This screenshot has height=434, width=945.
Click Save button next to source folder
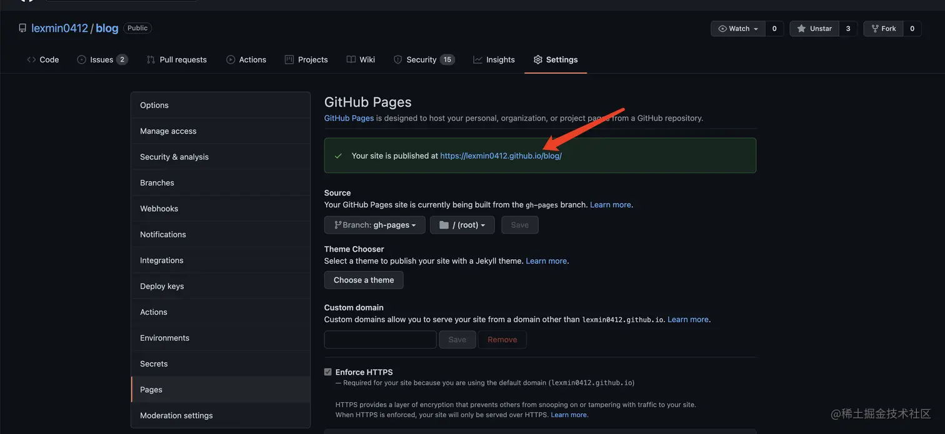point(520,225)
